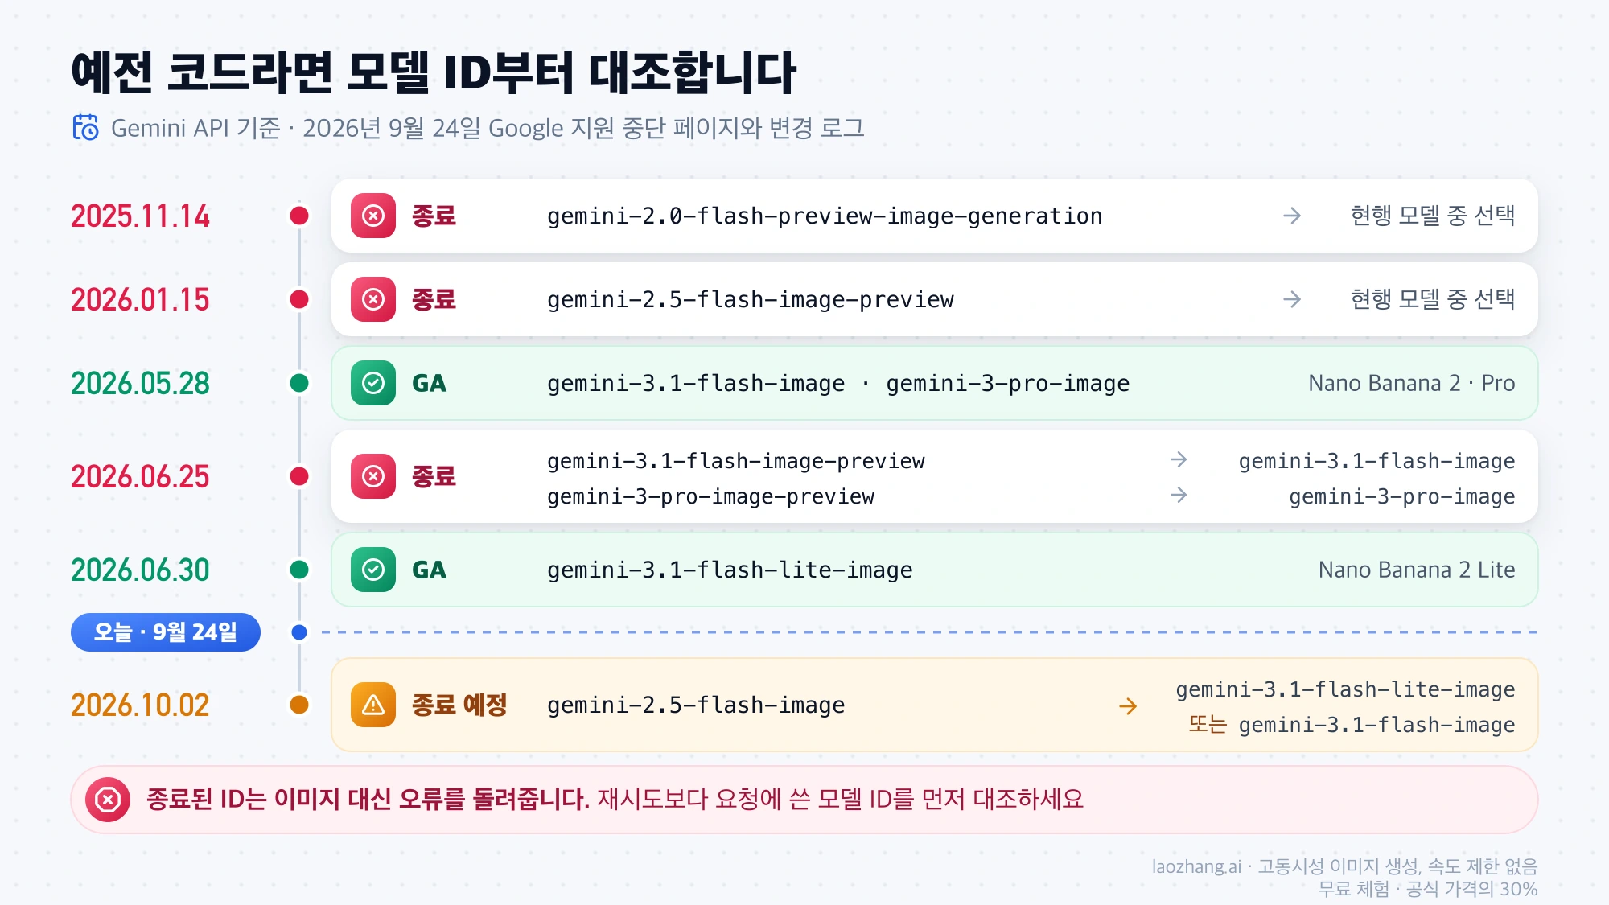This screenshot has width=1609, height=905.
Task: Click the red X icon for gemini-2.5-flash-image-preview
Action: (373, 299)
